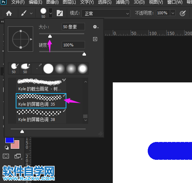
Task: Click the 大小 size field showing 50 像素
Action: click(73, 27)
